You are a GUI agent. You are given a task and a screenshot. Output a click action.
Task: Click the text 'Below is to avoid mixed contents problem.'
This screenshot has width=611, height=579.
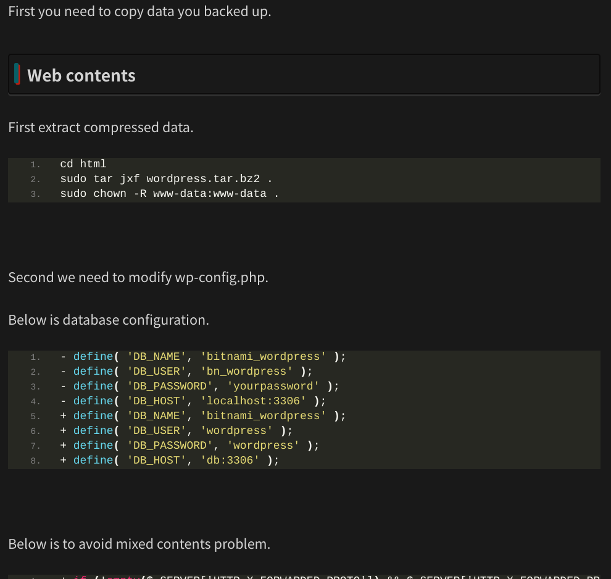139,544
